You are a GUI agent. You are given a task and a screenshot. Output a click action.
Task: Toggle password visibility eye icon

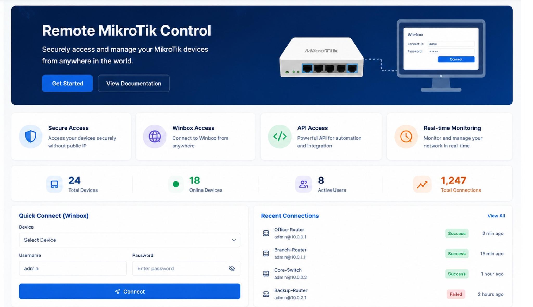click(x=232, y=268)
